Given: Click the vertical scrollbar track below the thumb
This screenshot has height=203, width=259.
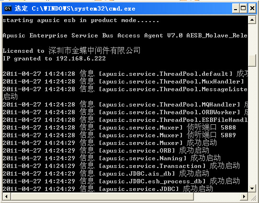Looking at the screenshot, I should (x=252, y=125).
